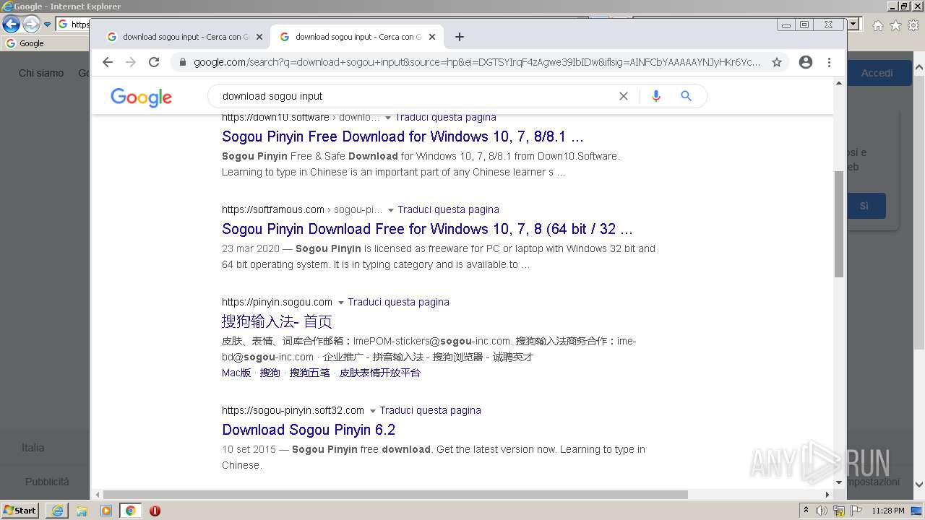Show hidden system tray icons

click(x=806, y=511)
